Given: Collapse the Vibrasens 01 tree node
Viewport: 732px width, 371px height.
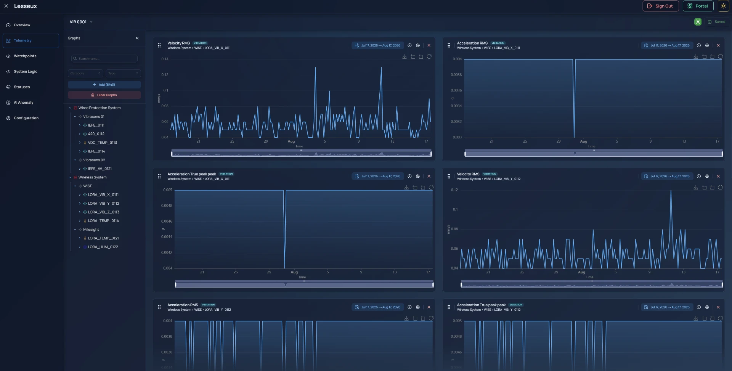Looking at the screenshot, I should coord(75,117).
